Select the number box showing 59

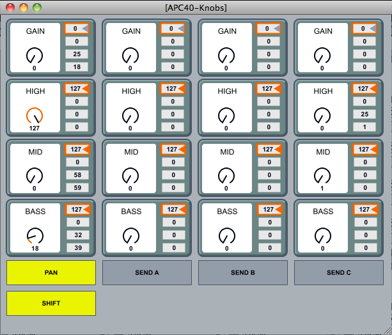click(x=77, y=187)
